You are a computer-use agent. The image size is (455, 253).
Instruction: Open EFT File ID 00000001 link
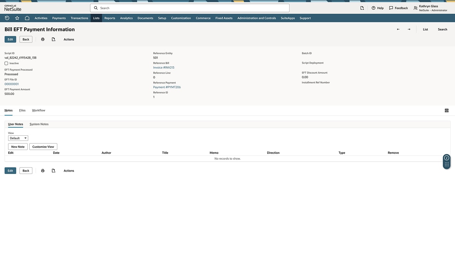(x=12, y=84)
